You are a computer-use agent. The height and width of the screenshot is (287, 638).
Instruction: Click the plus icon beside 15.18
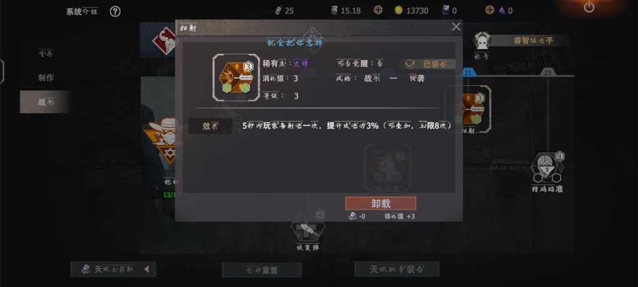(x=378, y=10)
